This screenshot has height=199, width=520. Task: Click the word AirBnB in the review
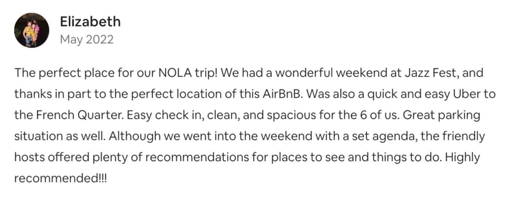pyautogui.click(x=282, y=94)
